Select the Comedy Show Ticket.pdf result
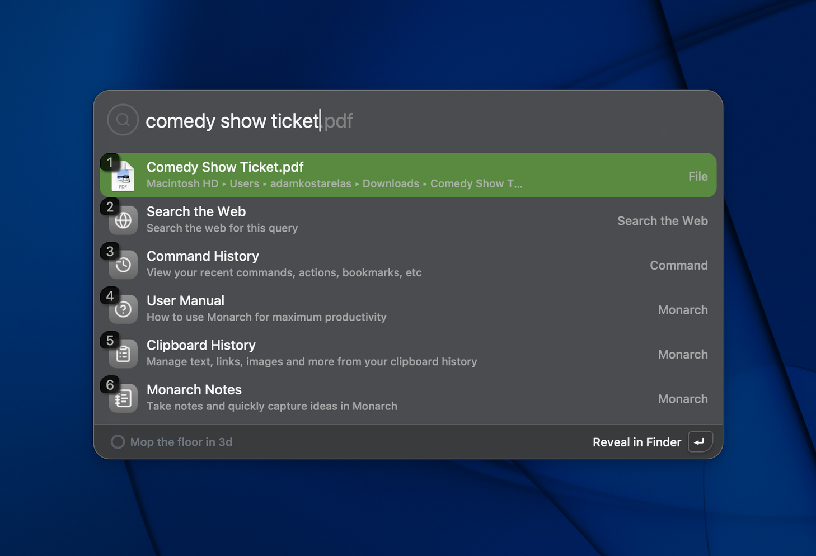 tap(392, 175)
